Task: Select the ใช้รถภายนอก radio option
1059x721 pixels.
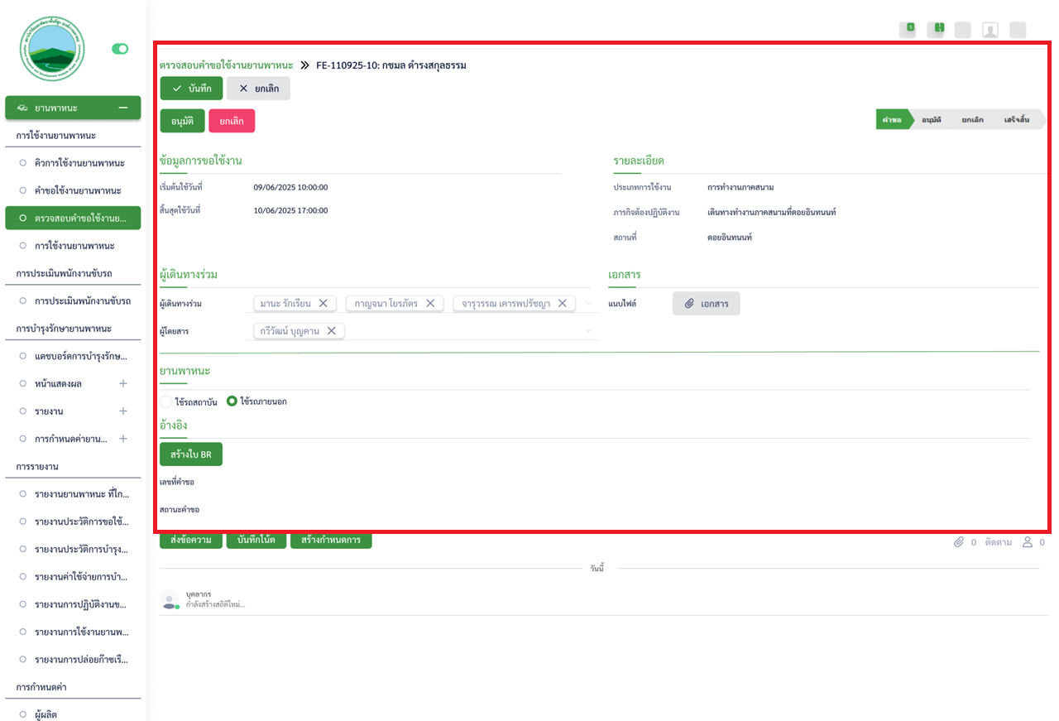Action: tap(232, 401)
